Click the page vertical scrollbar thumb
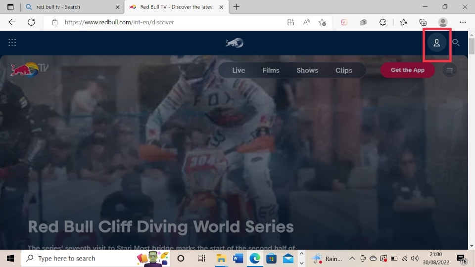This screenshot has width=475, height=267. click(x=472, y=46)
